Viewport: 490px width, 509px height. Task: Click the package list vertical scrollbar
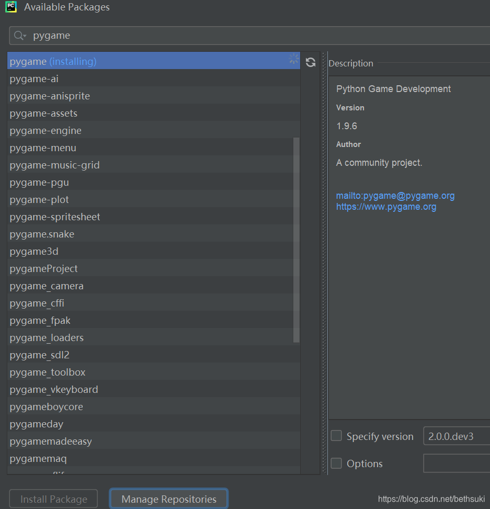297,240
